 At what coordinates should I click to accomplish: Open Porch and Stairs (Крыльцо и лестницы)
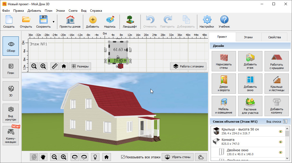(277, 84)
